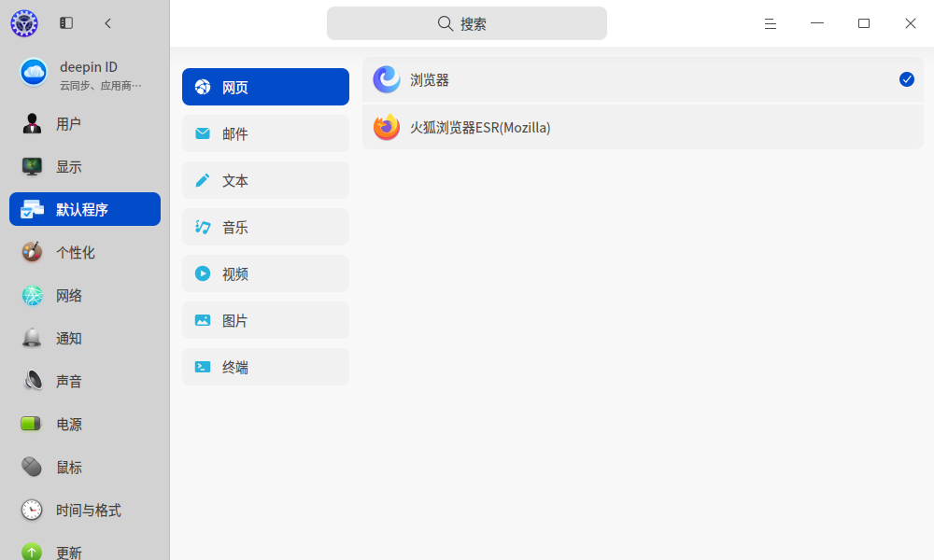Select the 网页 category
The width and height of the screenshot is (934, 560).
coord(265,87)
